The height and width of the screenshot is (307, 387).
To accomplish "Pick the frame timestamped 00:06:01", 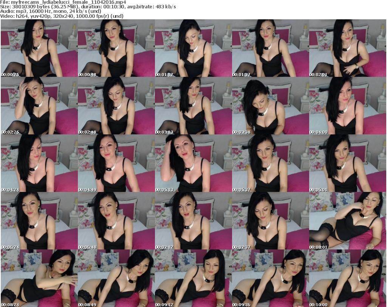I will point(348,164).
